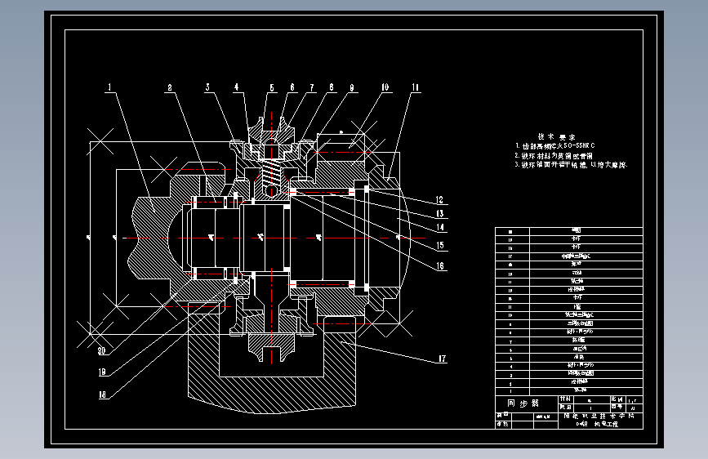708x459 pixels.
Task: Click the 机电工程 text in title block
Action: tap(606, 424)
